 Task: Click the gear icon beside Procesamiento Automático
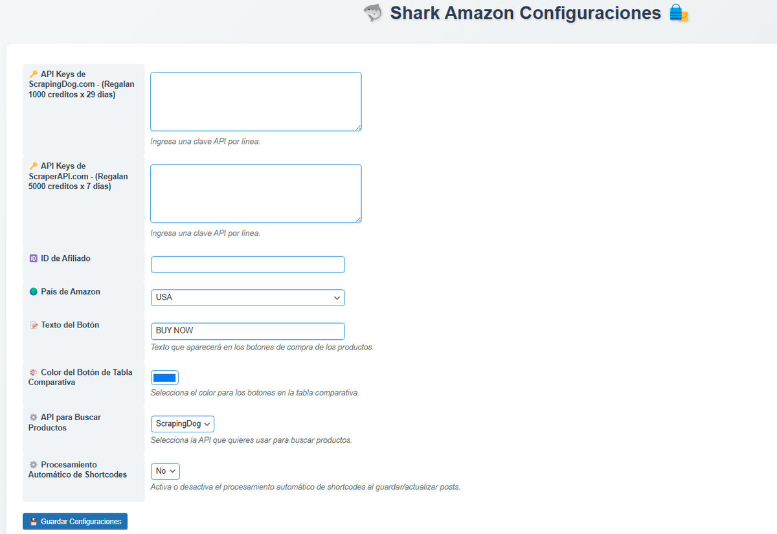tap(34, 465)
